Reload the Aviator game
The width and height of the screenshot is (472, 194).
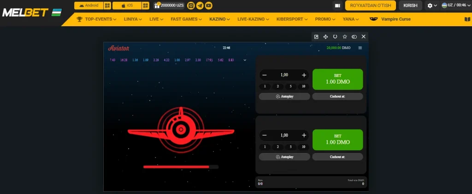[335, 37]
